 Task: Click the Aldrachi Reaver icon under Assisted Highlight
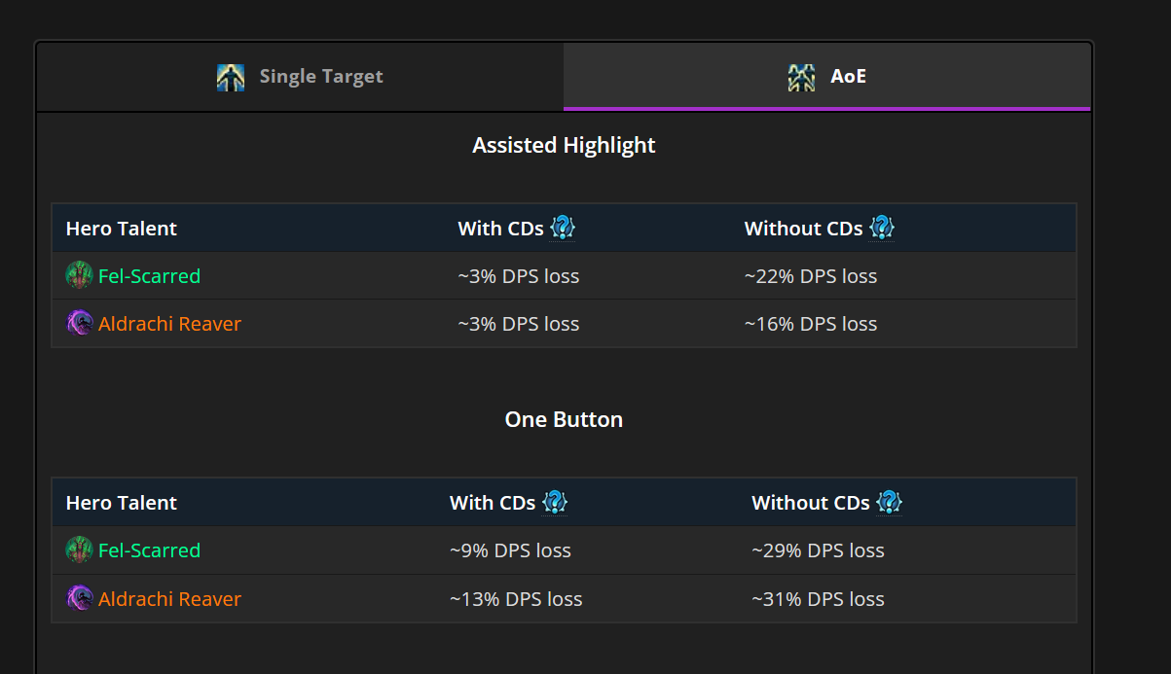click(79, 324)
